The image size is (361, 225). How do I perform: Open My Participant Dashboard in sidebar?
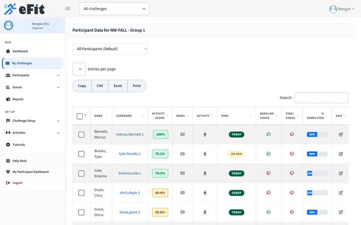click(x=30, y=171)
